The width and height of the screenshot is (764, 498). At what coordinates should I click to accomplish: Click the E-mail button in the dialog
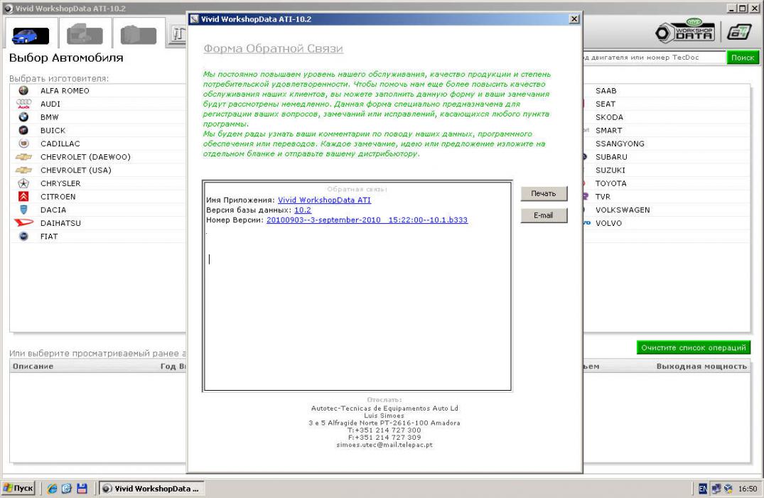[544, 215]
